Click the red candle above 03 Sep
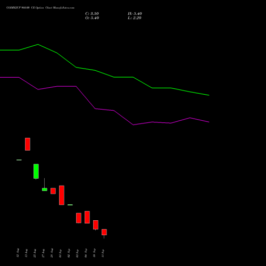266x266 pixels. tap(79, 218)
